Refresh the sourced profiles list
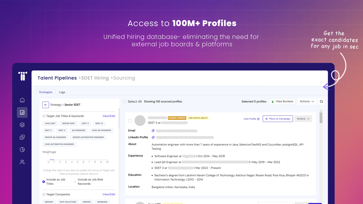This screenshot has height=204, width=363. pyautogui.click(x=321, y=101)
